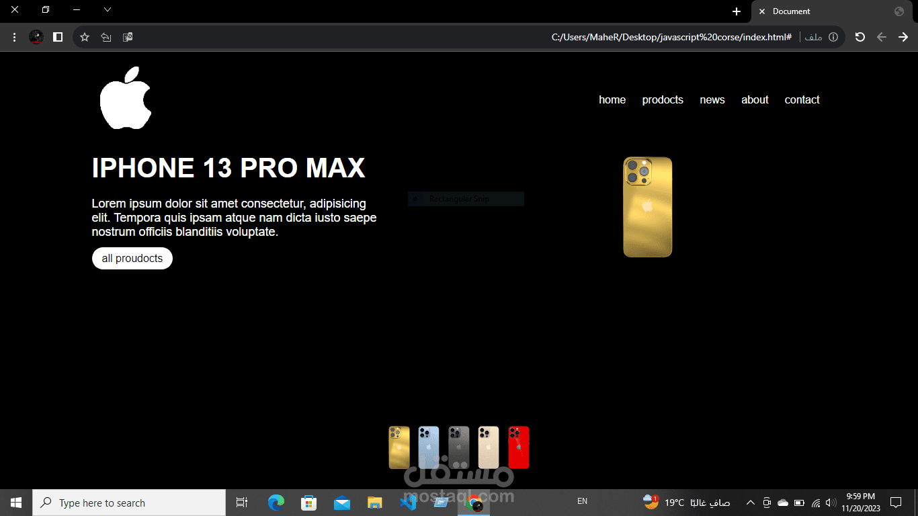
Task: Click the address bar URL
Action: tap(671, 38)
